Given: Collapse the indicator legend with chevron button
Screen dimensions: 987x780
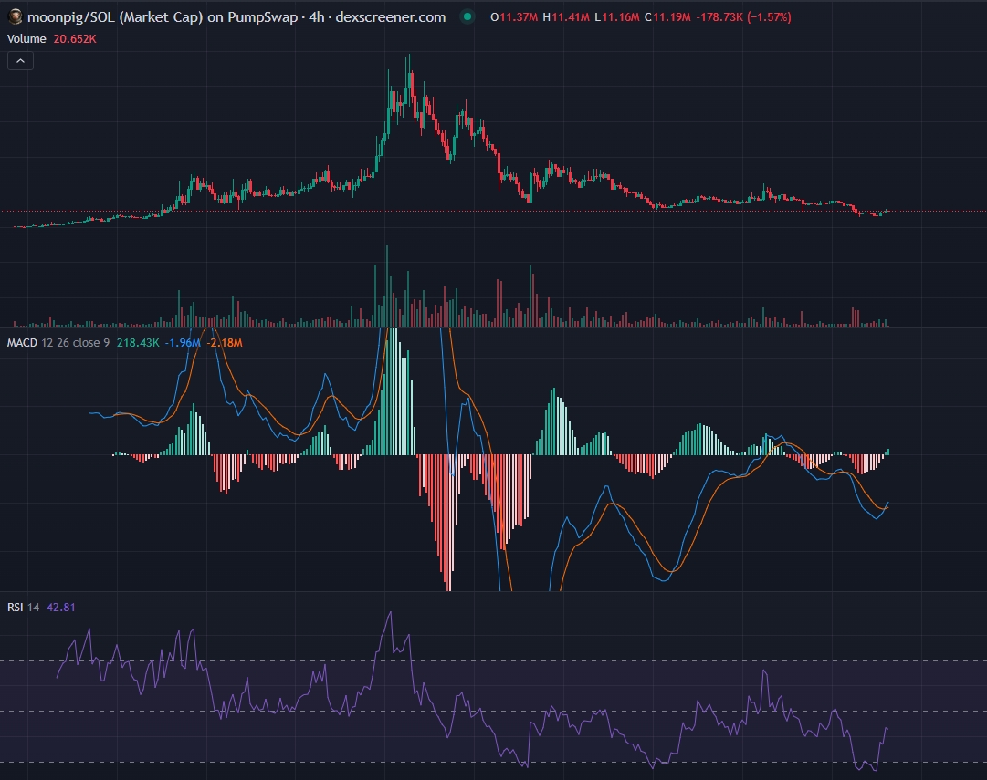Looking at the screenshot, I should pos(20,61).
